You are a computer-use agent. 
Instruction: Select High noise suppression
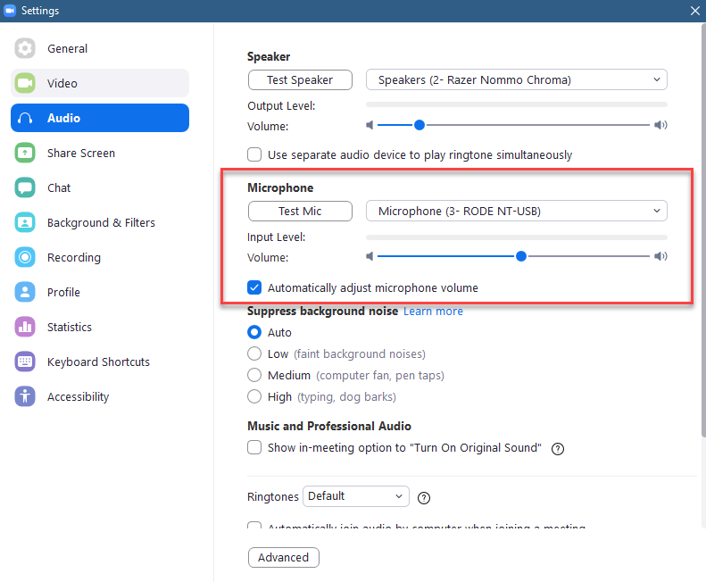254,396
